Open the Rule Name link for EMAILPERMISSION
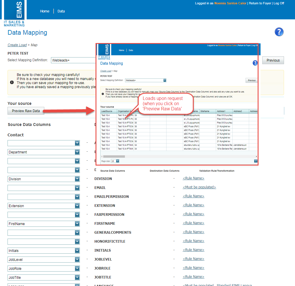This screenshot has height=286, width=295. [193, 196]
